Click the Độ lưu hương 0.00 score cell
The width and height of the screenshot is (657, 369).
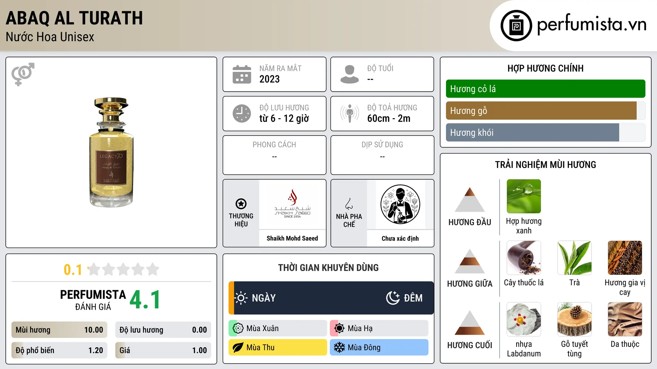[163, 330]
